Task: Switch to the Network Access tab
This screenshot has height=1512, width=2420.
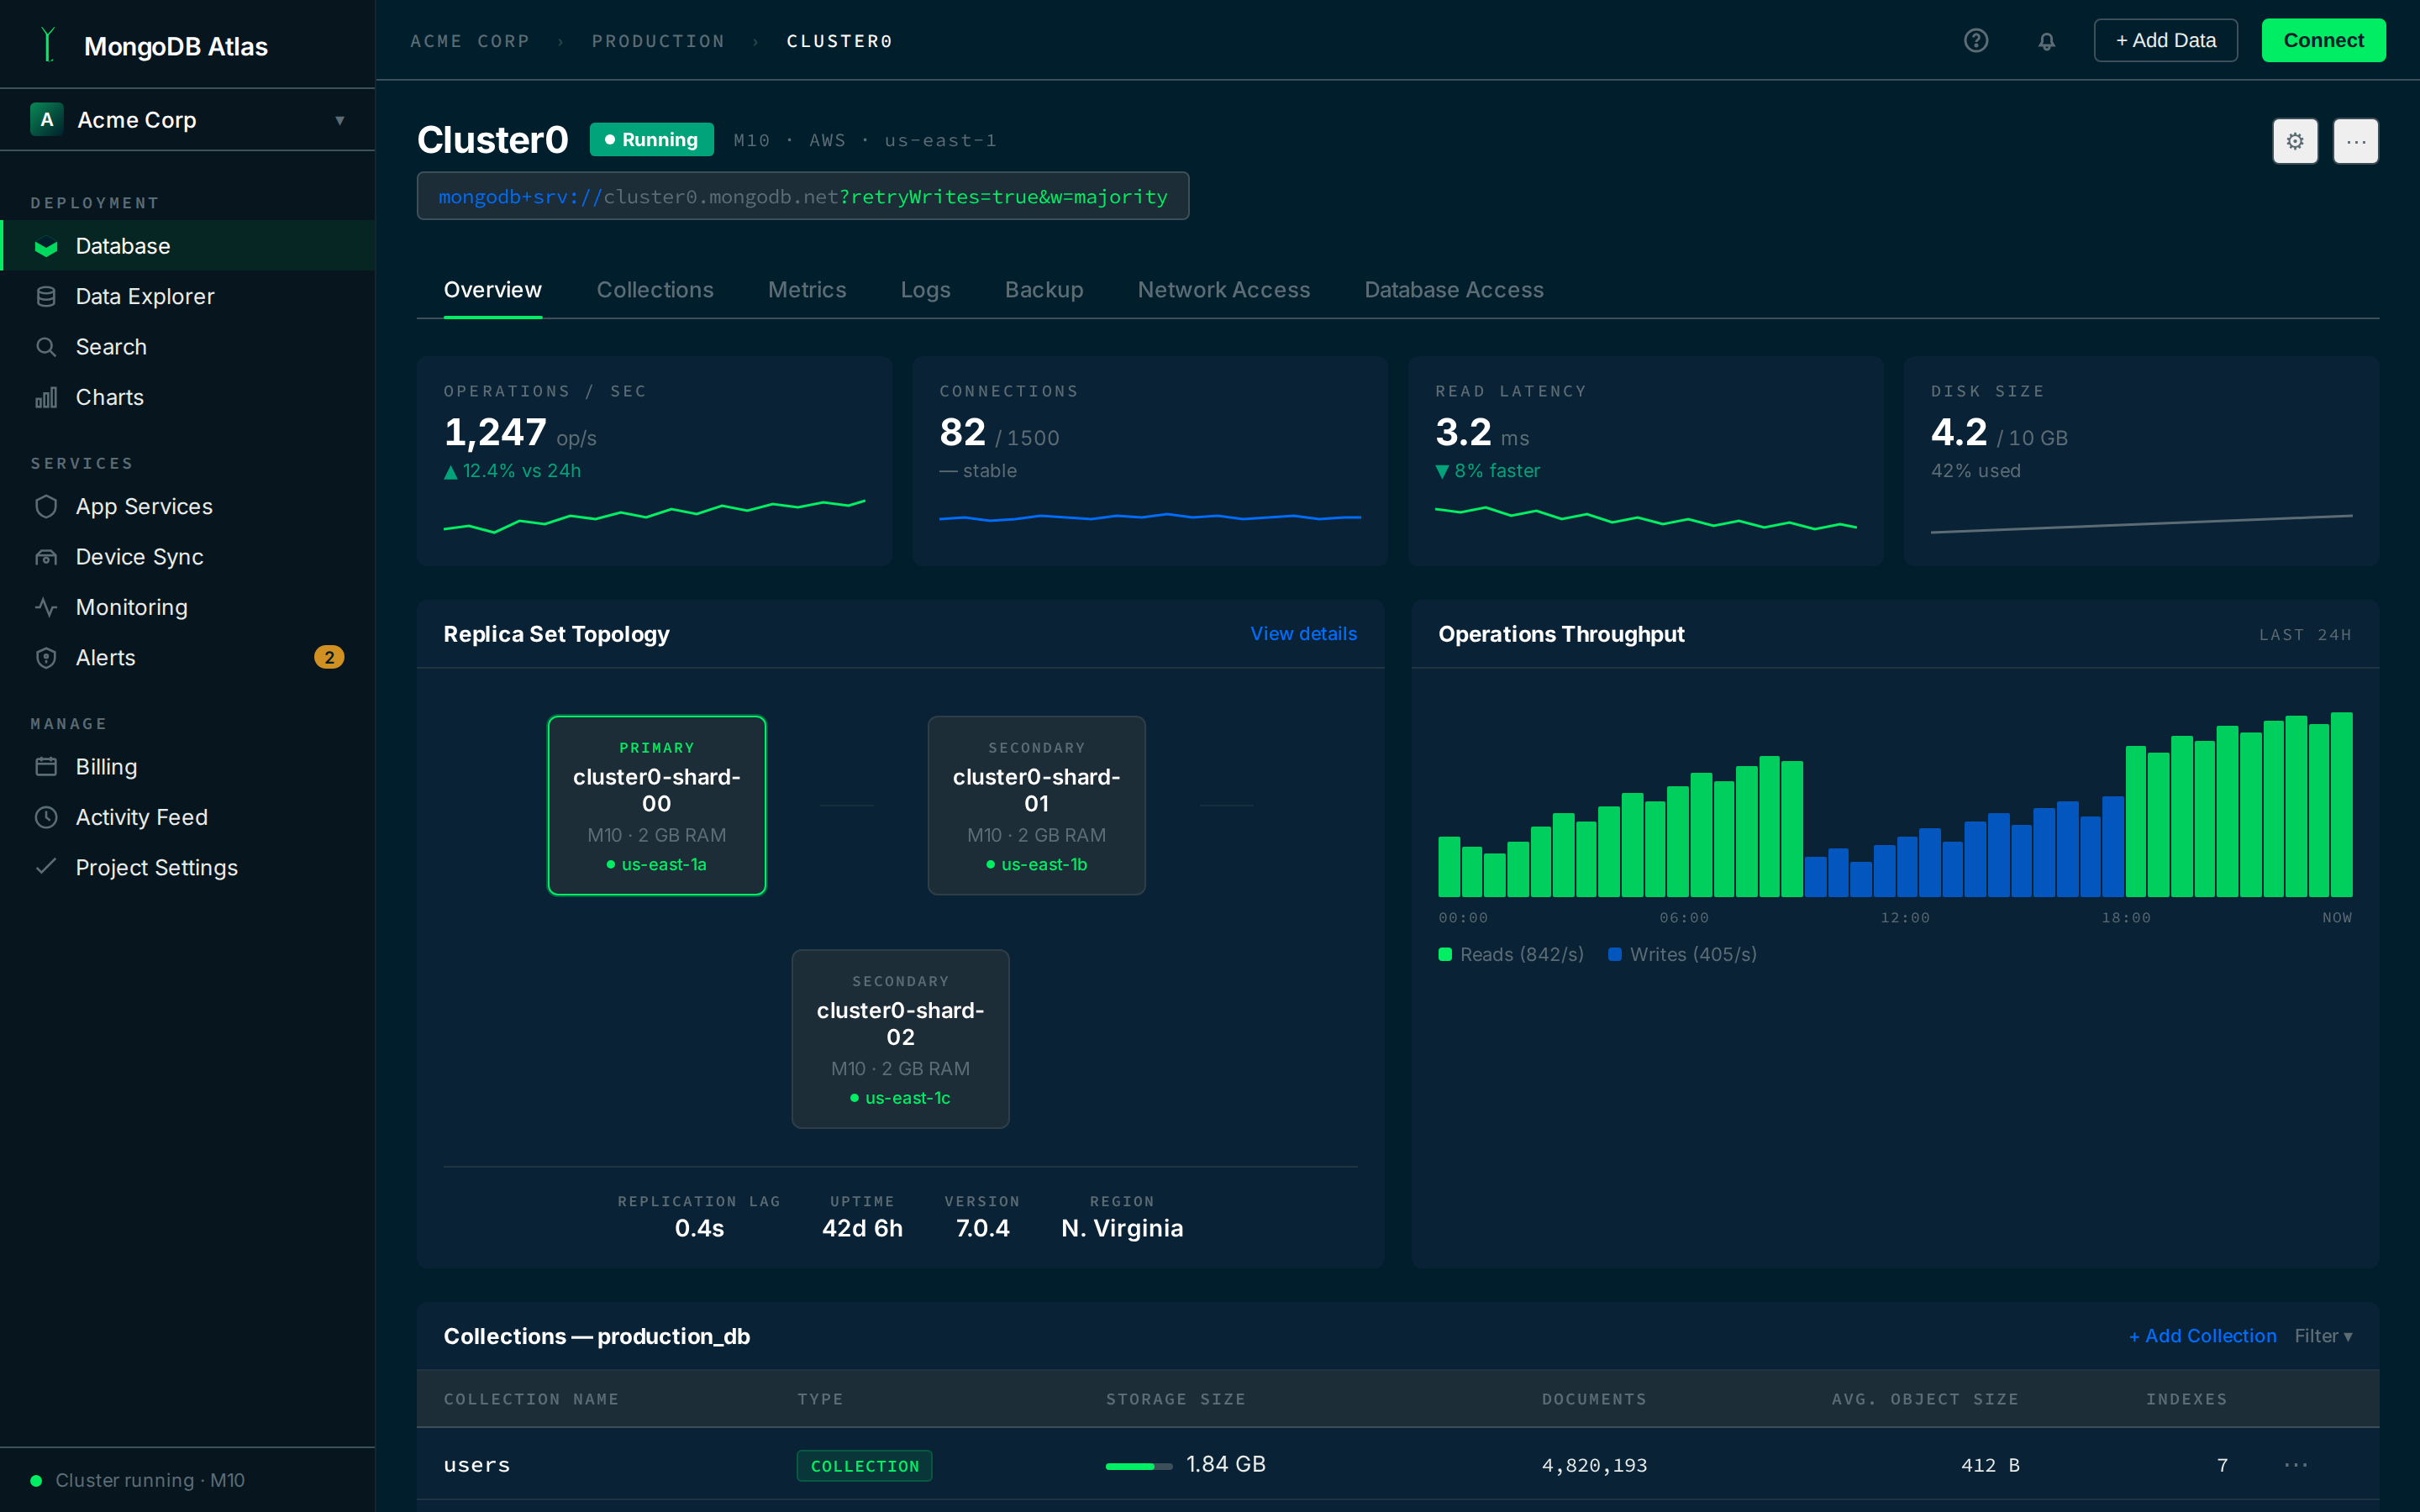Action: tap(1224, 290)
